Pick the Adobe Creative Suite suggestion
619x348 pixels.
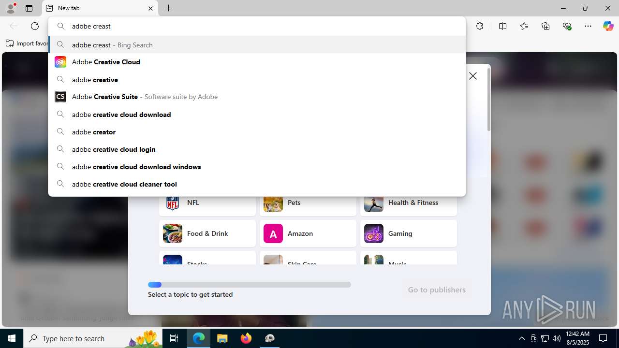[257, 97]
